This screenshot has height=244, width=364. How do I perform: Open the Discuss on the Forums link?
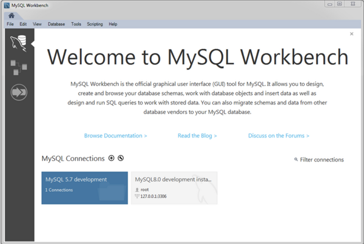pyautogui.click(x=278, y=135)
